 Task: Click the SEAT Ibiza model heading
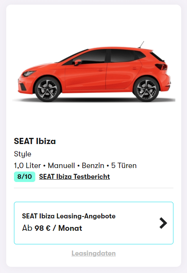[35, 141]
